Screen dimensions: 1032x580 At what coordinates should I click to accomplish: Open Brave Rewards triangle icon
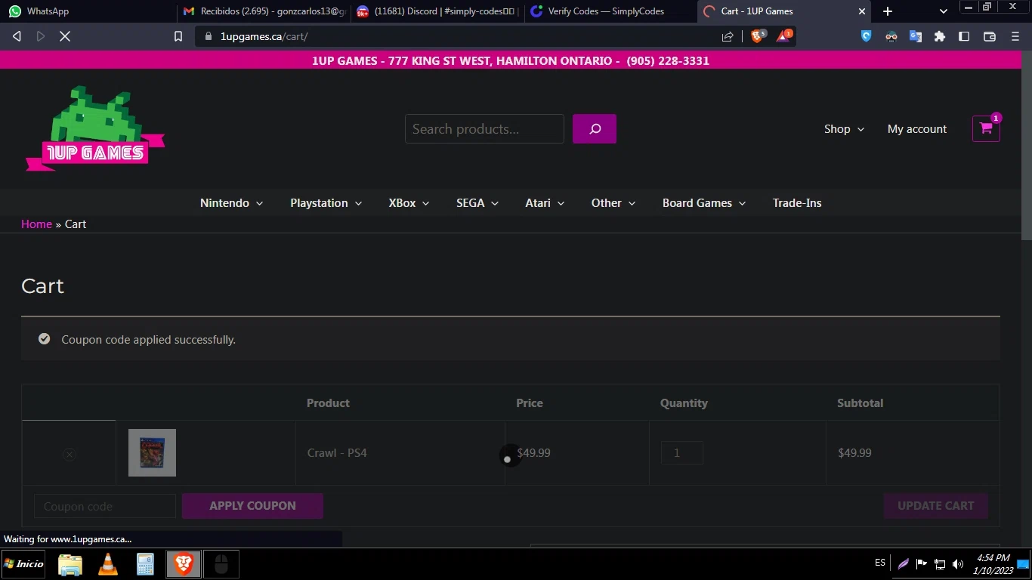[x=784, y=35]
